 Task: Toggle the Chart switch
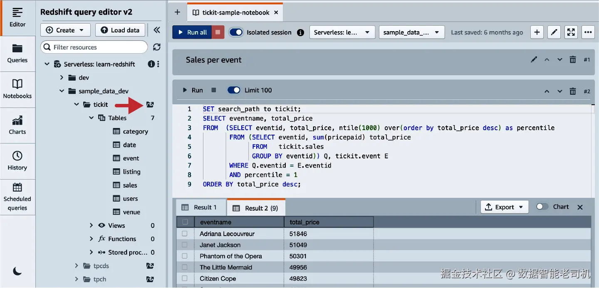(x=542, y=207)
